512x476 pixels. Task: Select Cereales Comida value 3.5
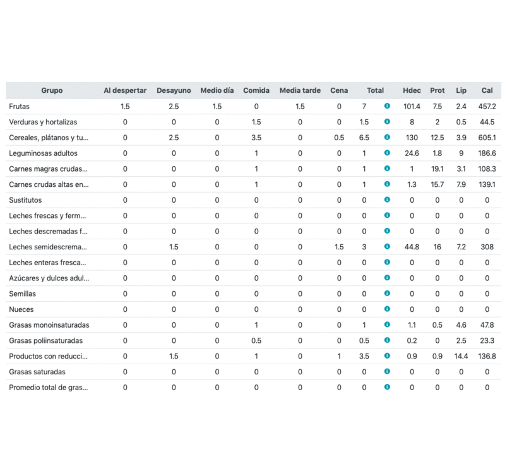256,138
